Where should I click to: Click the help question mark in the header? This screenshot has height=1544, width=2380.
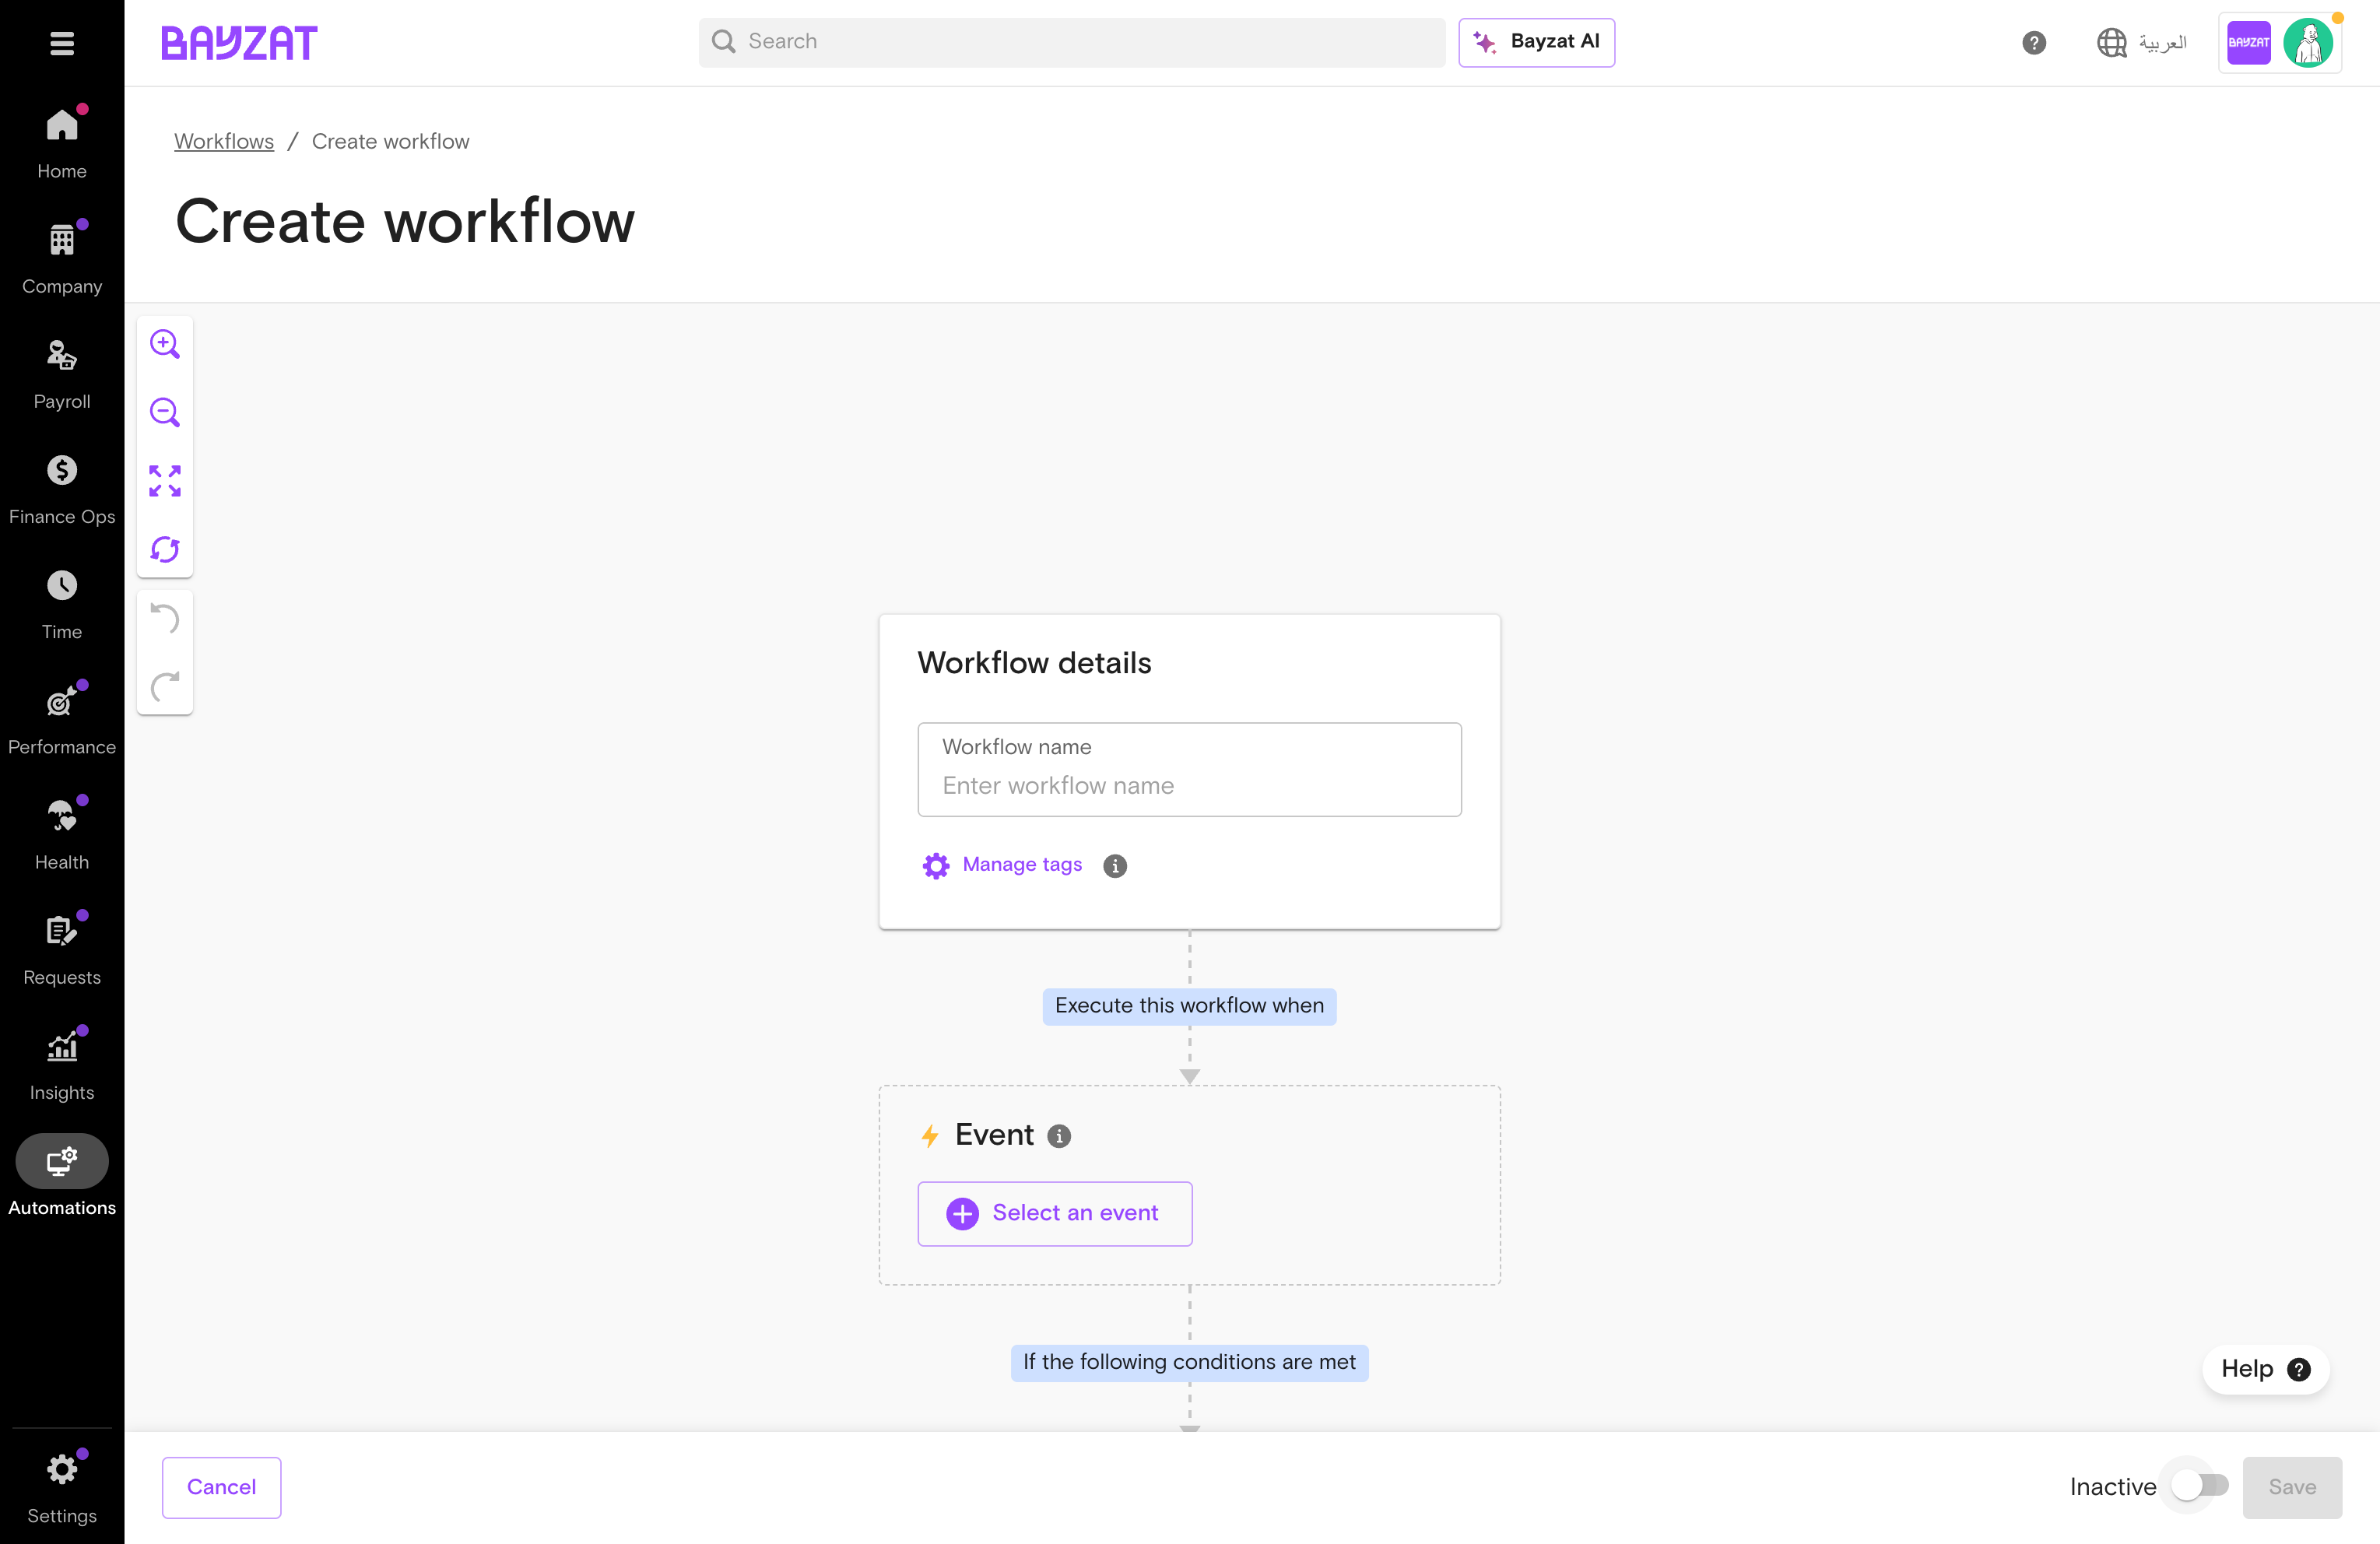coord(2033,42)
